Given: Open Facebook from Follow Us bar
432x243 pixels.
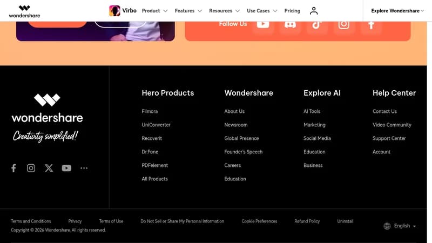Looking at the screenshot, I should 371,25.
